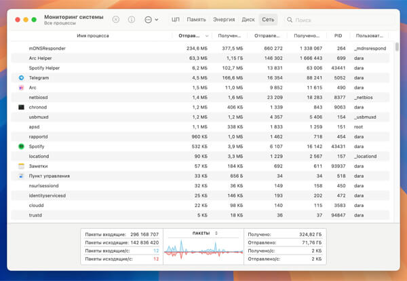Open the ПАКЕТЫ graph type selector
This screenshot has height=281, width=407.
pyautogui.click(x=205, y=233)
